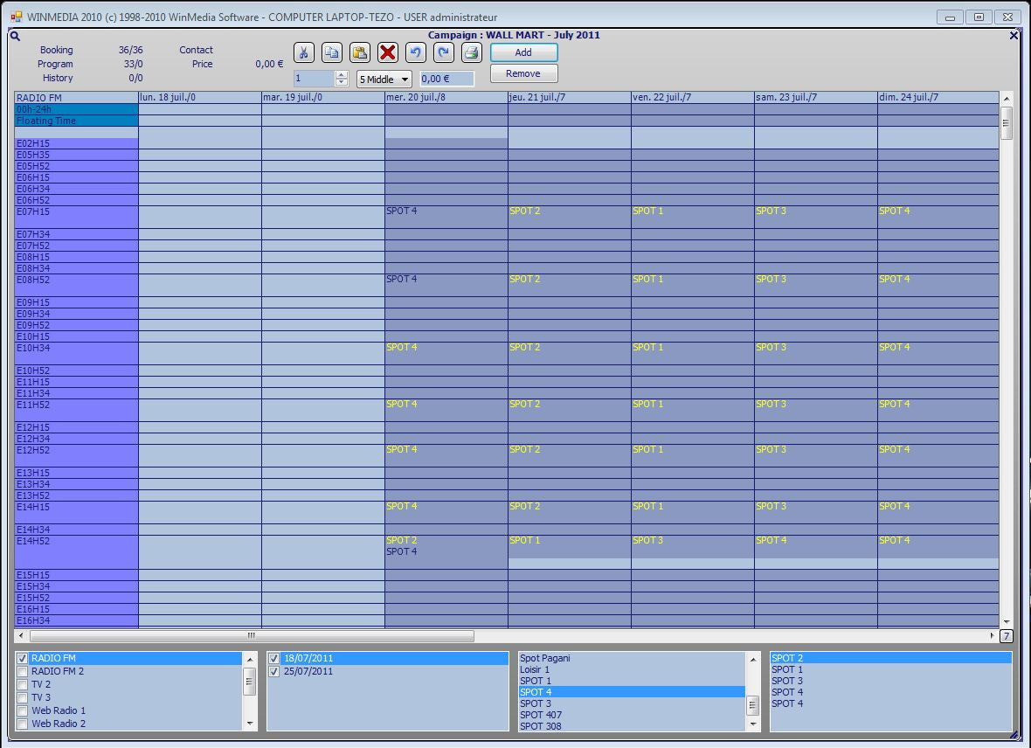
Task: Enable the TV 2 checkbox
Action: (23, 684)
